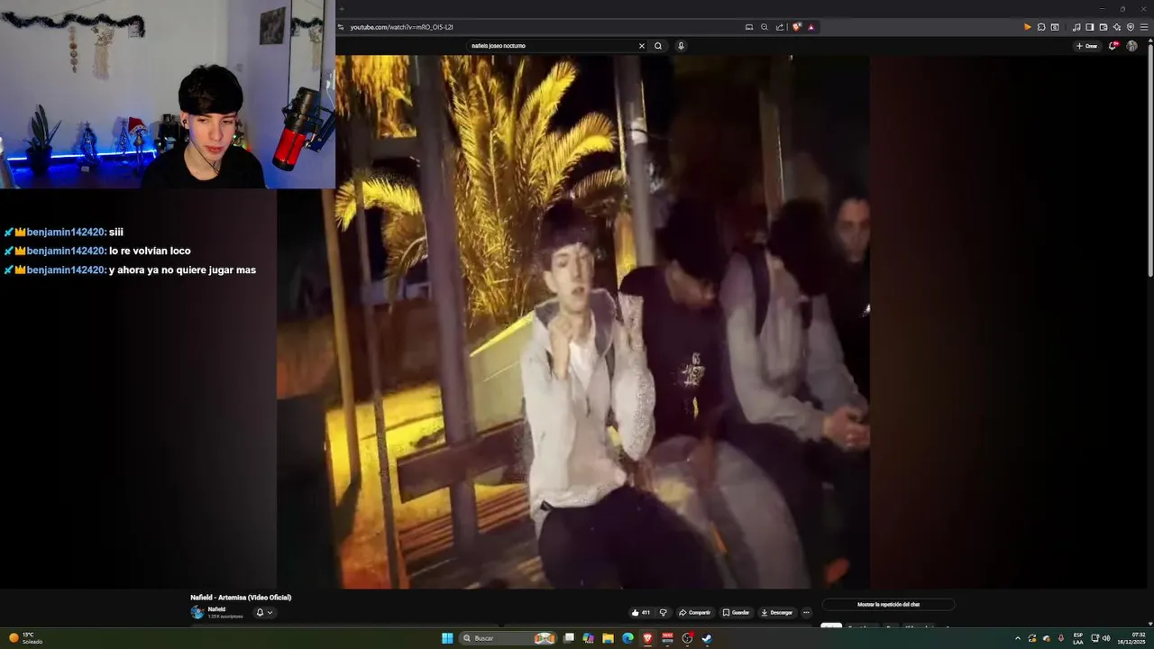The height and width of the screenshot is (649, 1154).
Task: Open the Windows Start button
Action: click(x=447, y=638)
